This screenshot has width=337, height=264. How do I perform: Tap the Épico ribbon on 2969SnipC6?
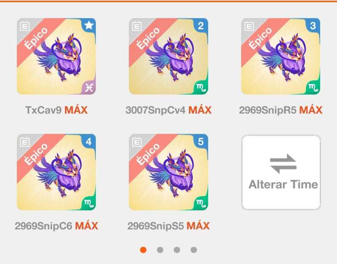[x=35, y=154]
